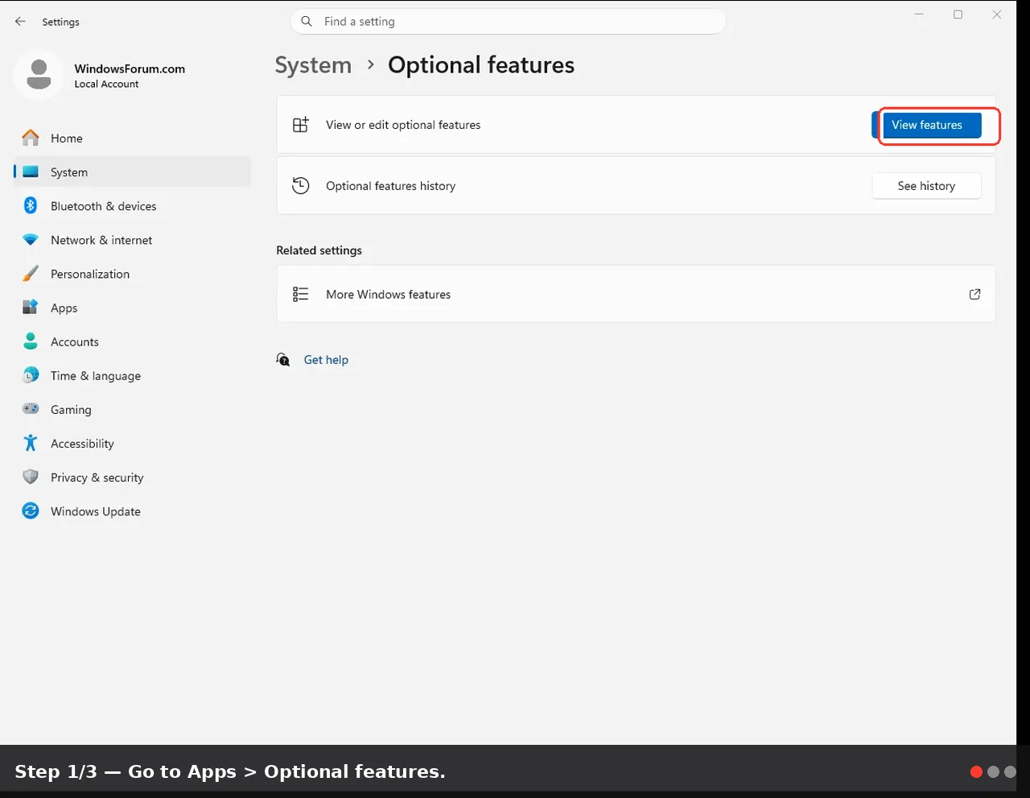
Task: Maximize the Settings window
Action: pyautogui.click(x=958, y=14)
